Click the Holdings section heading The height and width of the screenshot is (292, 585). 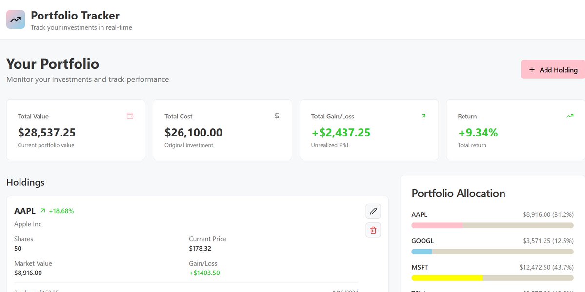coord(25,182)
